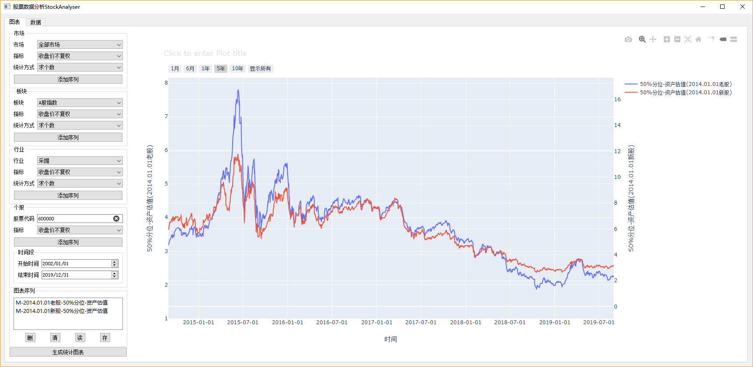This screenshot has width=753, height=367.
Task: Select M-2014.01.01新股 entry in chart series list
Action: 62,311
